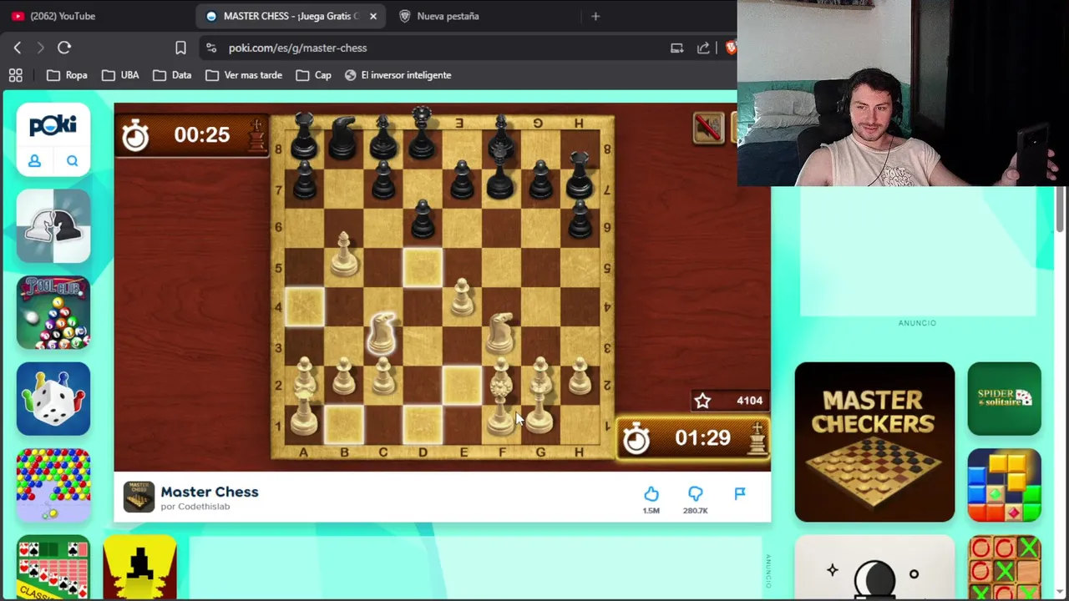Unmute the game sound button
This screenshot has height=601, width=1069.
pos(708,128)
